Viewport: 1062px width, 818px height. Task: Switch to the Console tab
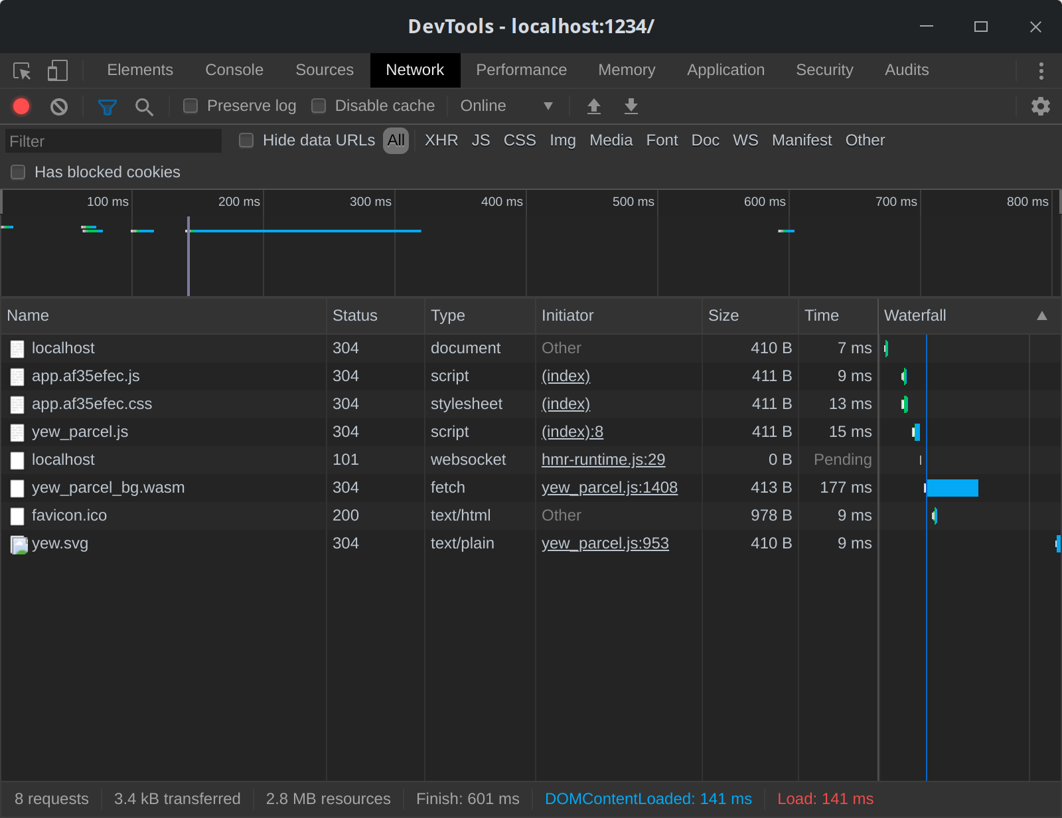tap(234, 70)
